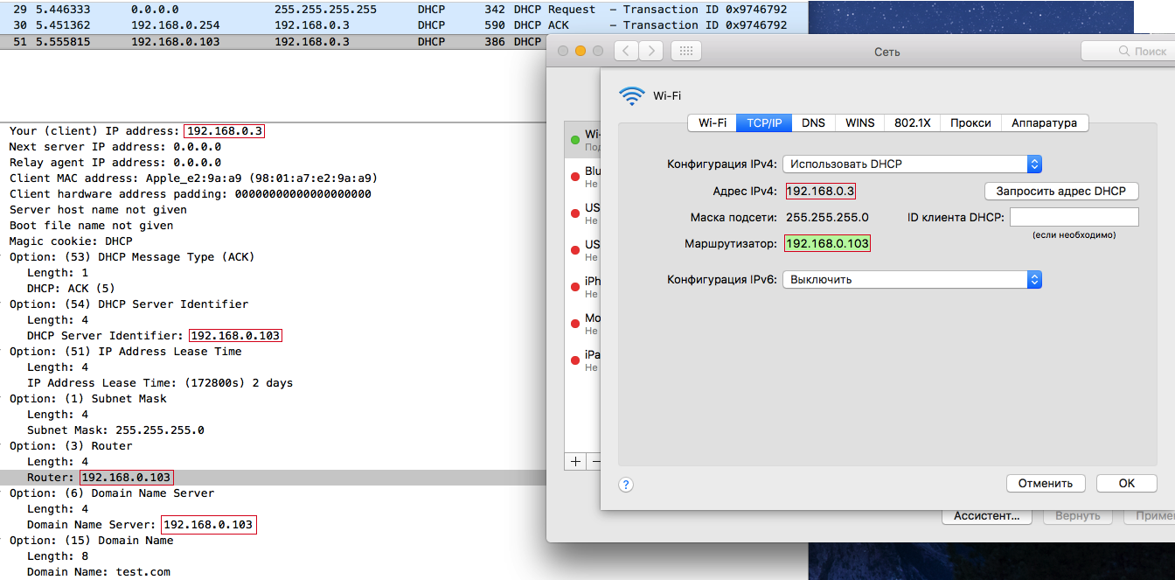
Task: Switch to the DNS tab
Action: (x=813, y=122)
